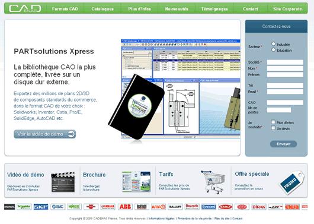Click the shopping cart Tarifs icon
Screen dimensions: 314x224
tap(213, 182)
